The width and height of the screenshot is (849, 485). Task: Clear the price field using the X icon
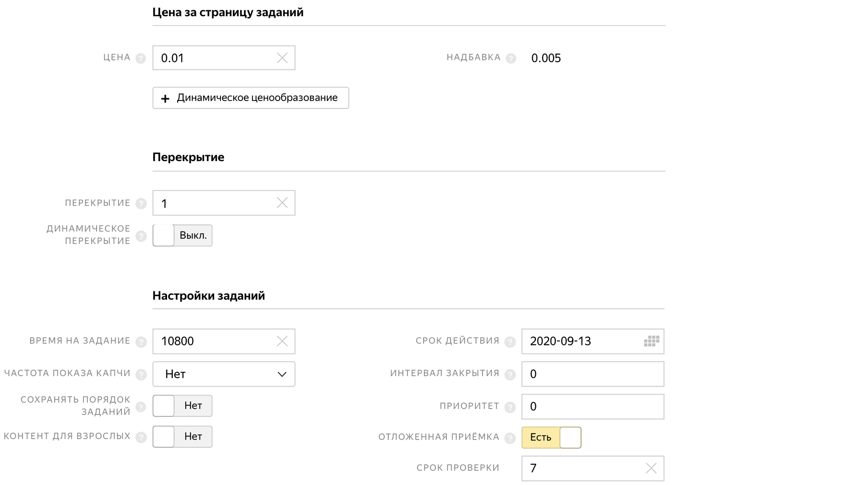click(282, 58)
